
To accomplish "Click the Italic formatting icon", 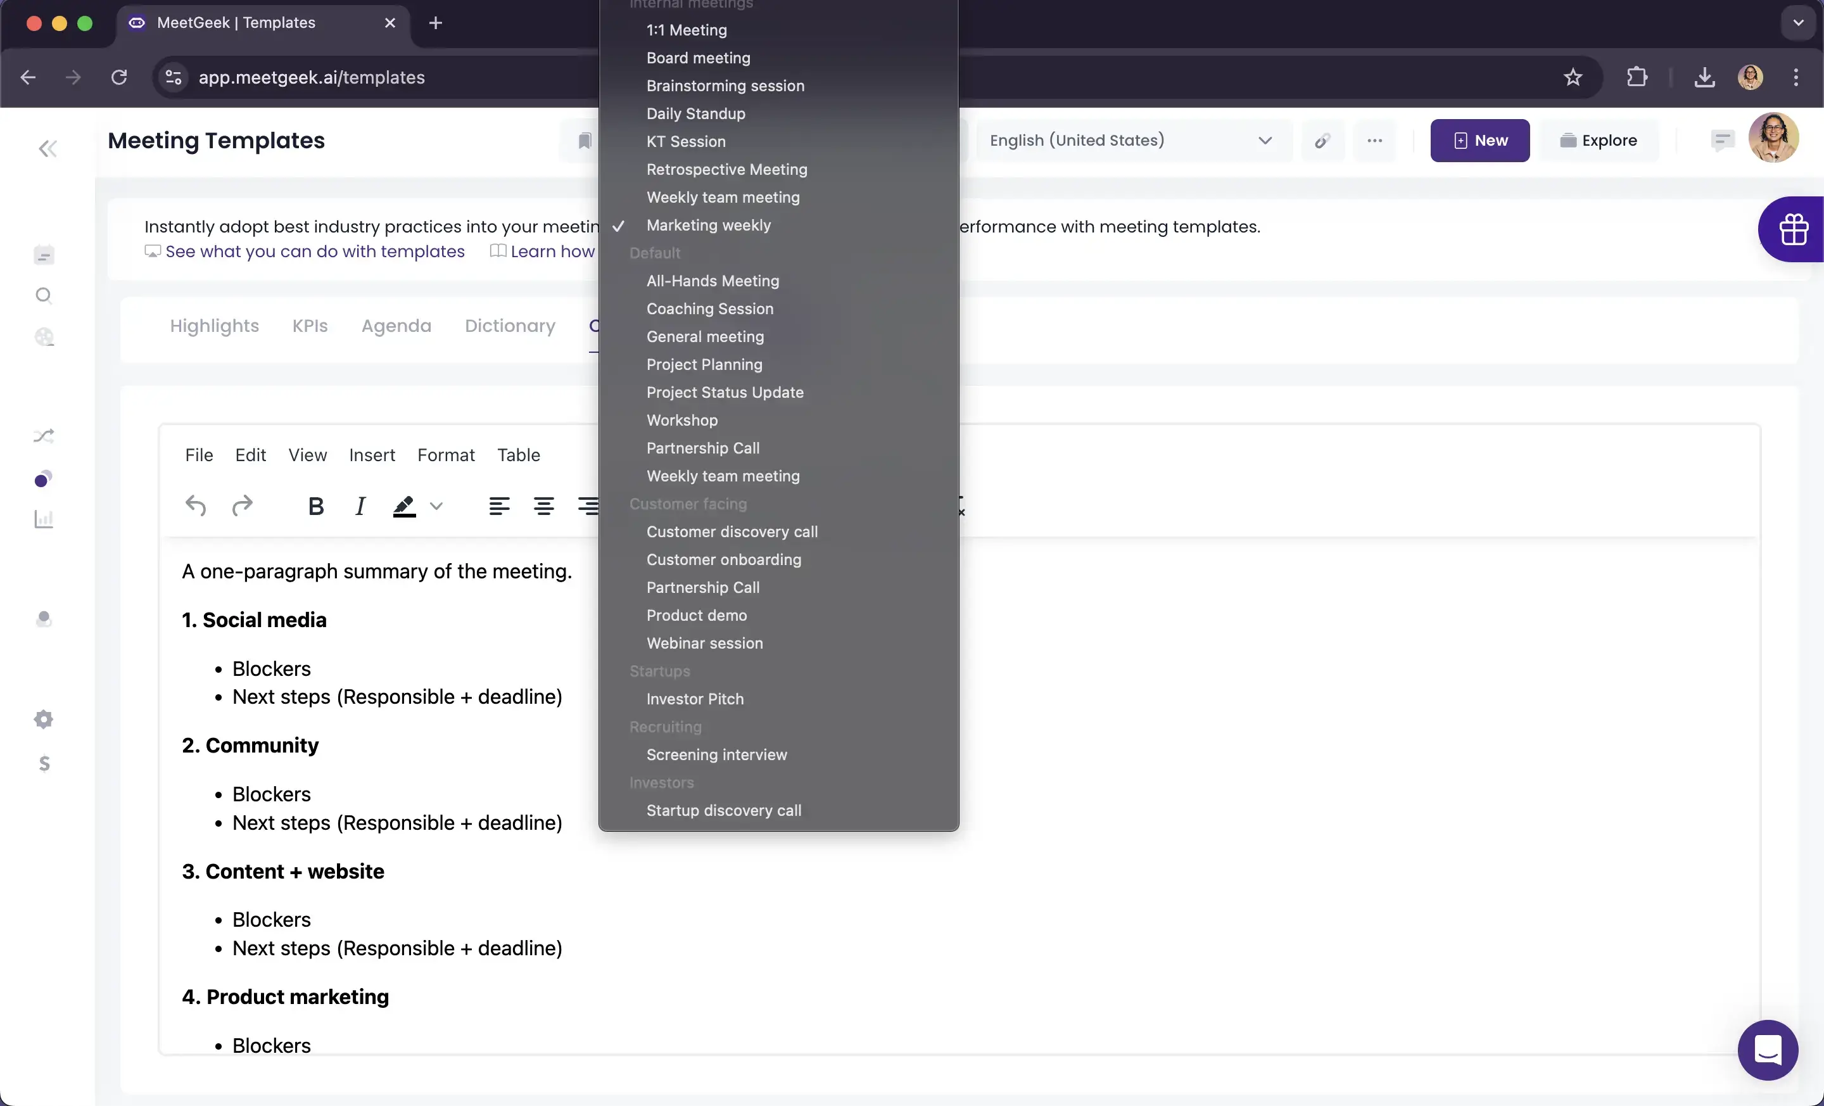I will (x=360, y=506).
